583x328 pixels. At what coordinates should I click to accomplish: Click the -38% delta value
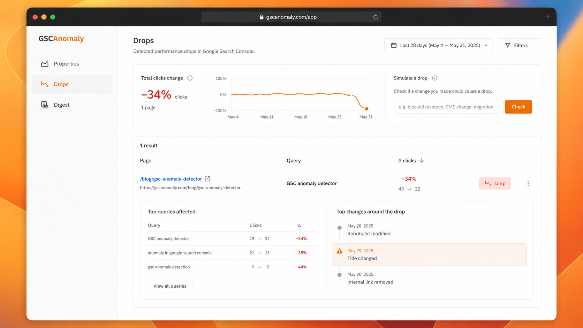pyautogui.click(x=301, y=253)
